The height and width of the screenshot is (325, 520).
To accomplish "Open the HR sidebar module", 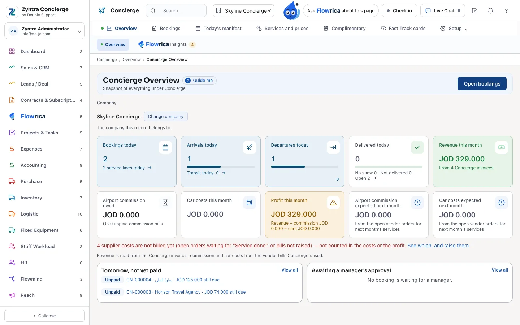I will 44,263.
